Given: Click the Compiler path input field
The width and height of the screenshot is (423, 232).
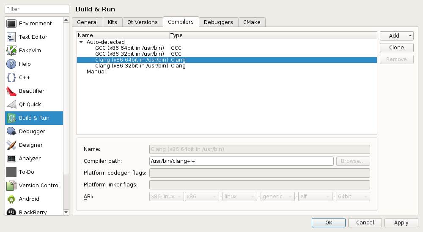Looking at the screenshot, I should pos(241,161).
